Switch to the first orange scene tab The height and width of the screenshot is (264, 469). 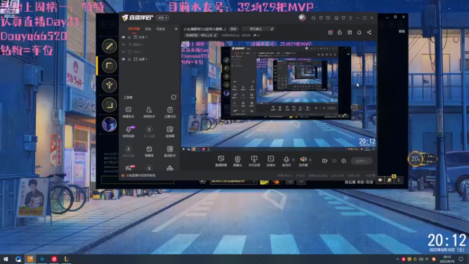pos(134,29)
